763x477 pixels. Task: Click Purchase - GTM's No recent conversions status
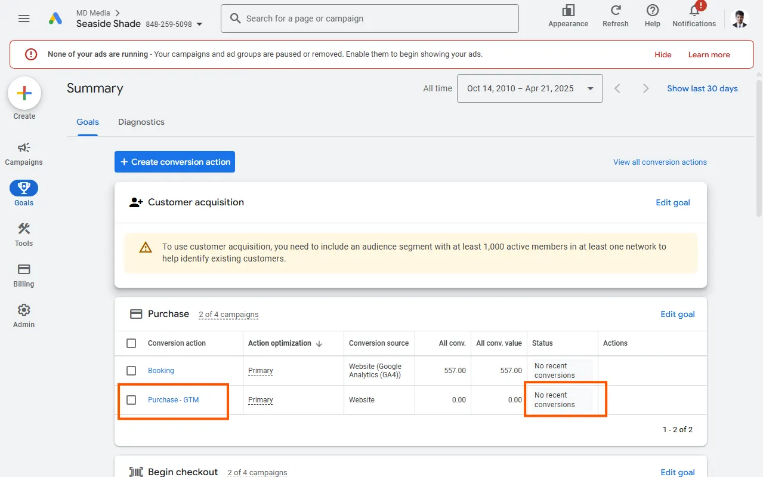tap(555, 400)
